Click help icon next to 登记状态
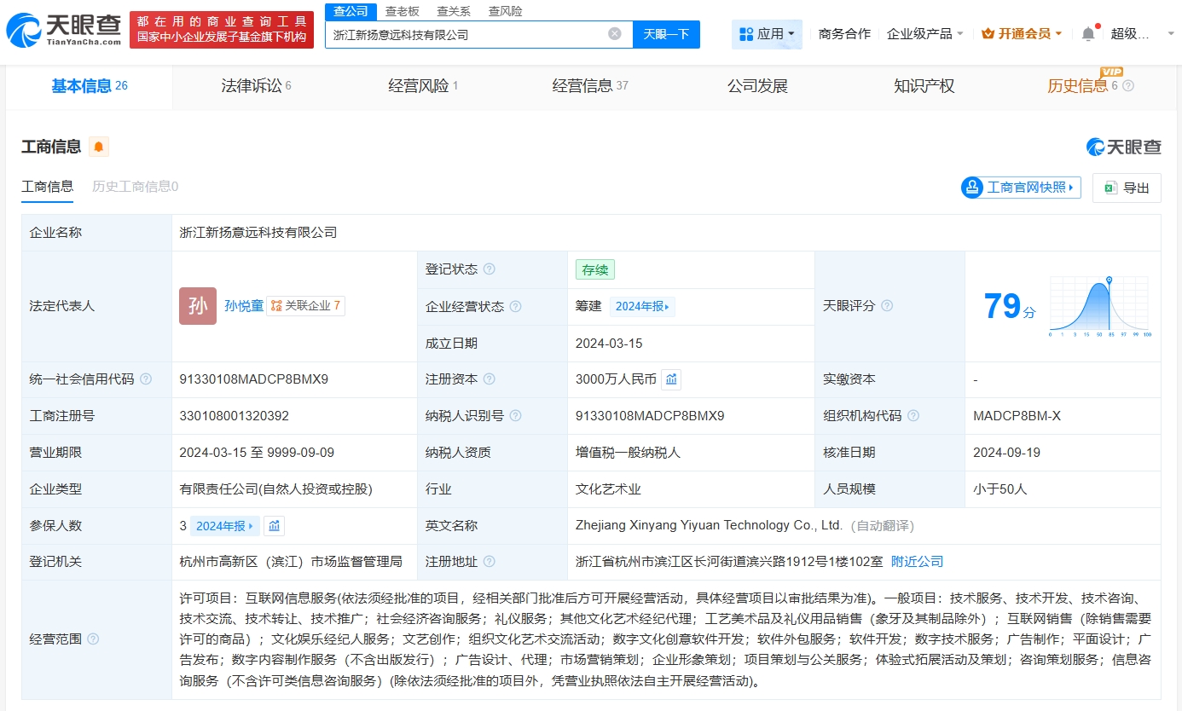The image size is (1182, 711). click(x=489, y=269)
